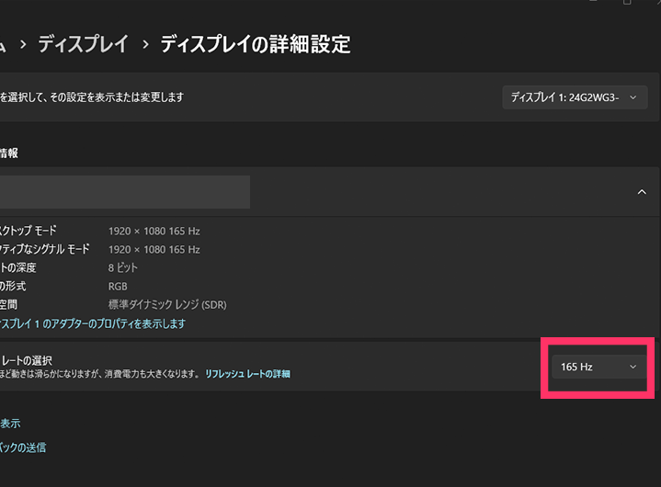
Task: Click the ディスプレイ breadcrumb
Action: [82, 44]
